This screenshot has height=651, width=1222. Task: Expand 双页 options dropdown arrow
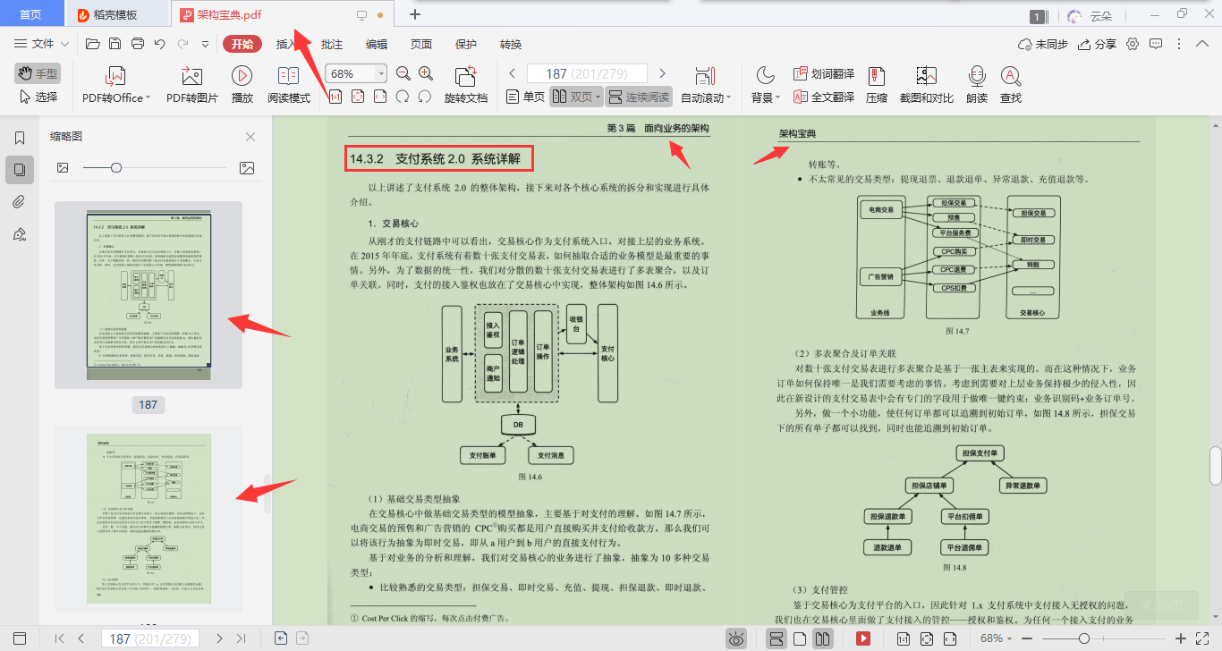[597, 97]
